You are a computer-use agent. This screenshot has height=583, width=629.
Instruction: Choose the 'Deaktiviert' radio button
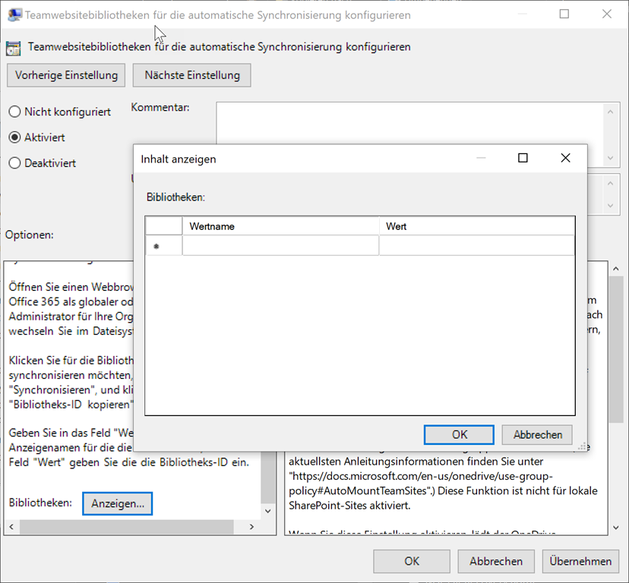pos(14,163)
